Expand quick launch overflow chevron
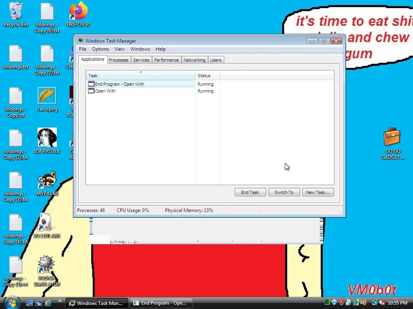The height and width of the screenshot is (309, 413). pyautogui.click(x=60, y=301)
